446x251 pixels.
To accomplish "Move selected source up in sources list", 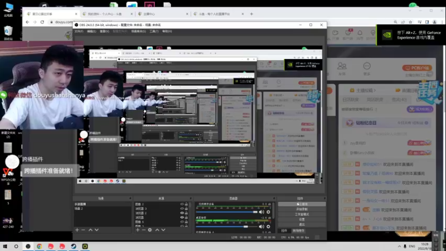I will 157,230.
